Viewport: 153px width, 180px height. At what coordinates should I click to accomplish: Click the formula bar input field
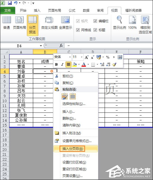pyautogui.click(x=108, y=46)
